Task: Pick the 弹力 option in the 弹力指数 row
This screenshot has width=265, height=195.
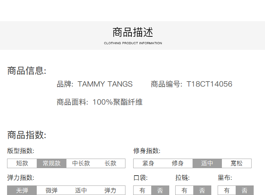Action: [x=110, y=190]
